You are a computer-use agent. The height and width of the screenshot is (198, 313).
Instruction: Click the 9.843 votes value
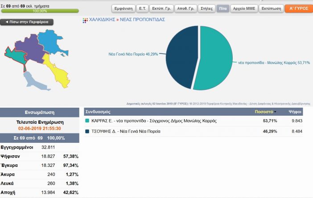[297, 121]
